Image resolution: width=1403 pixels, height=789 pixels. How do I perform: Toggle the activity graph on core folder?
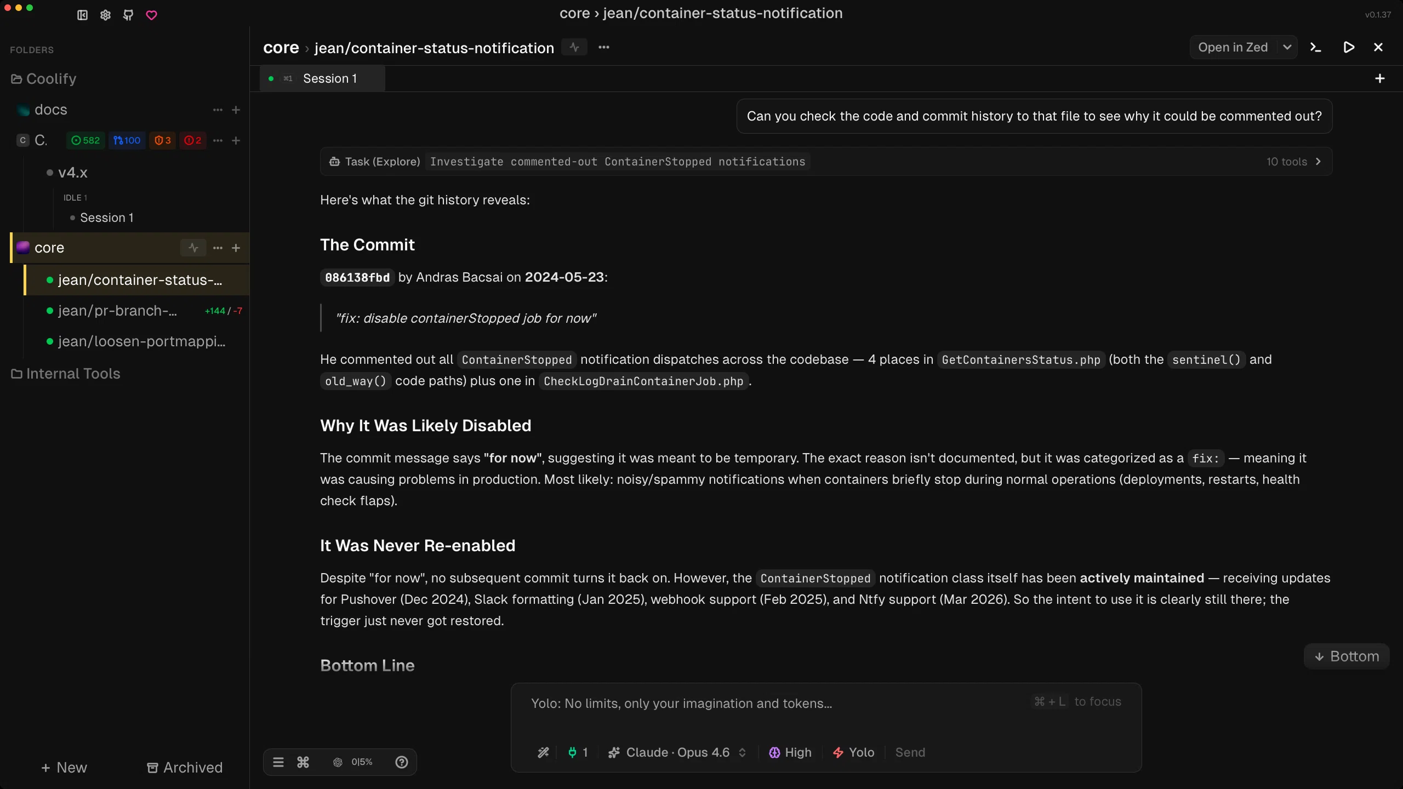point(193,248)
